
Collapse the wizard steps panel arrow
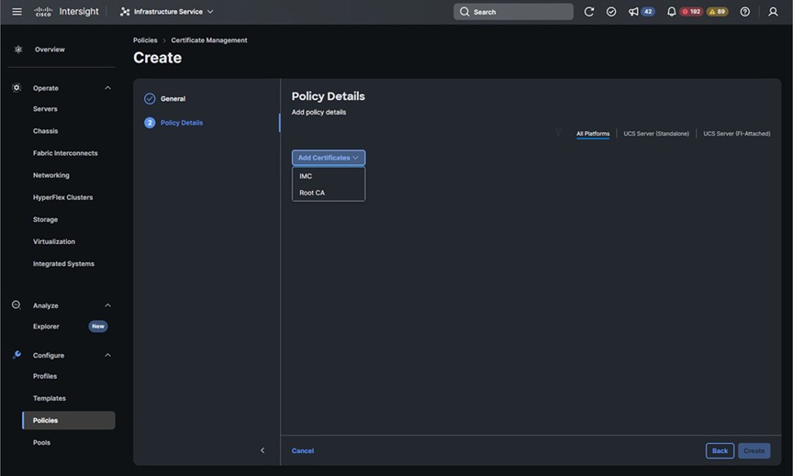tap(262, 450)
